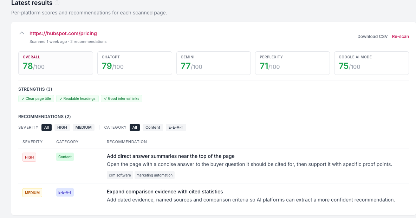
Task: Click the Good internal links strength chip
Action: tap(122, 98)
